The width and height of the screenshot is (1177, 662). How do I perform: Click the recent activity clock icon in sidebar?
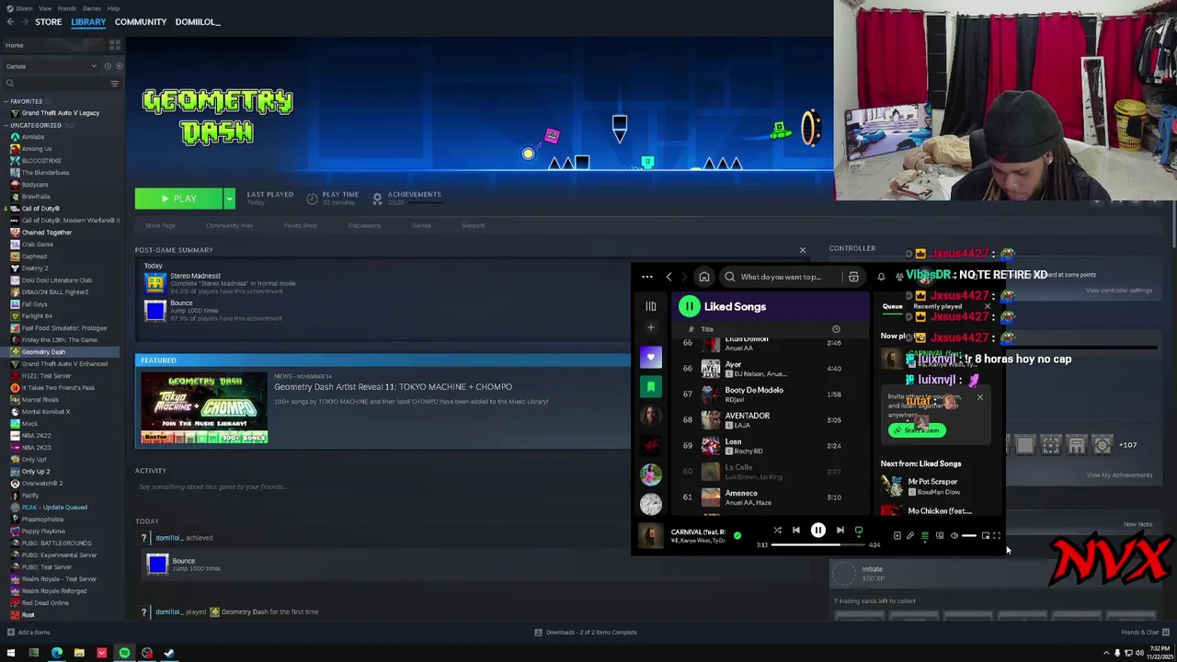pyautogui.click(x=107, y=66)
